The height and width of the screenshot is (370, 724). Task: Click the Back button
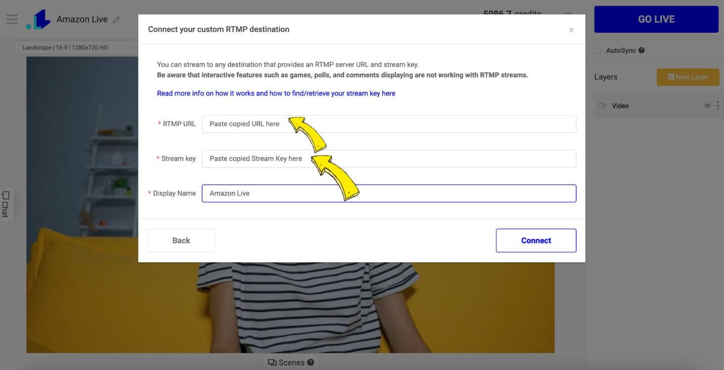click(181, 241)
